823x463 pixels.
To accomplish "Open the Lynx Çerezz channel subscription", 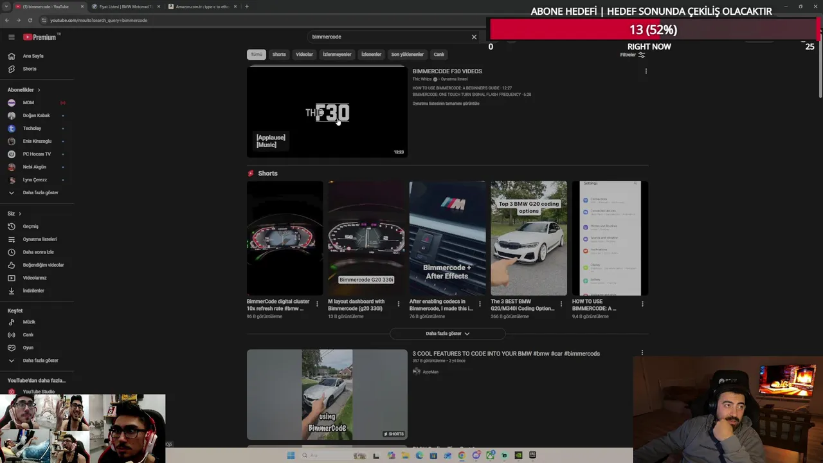I will coord(35,179).
